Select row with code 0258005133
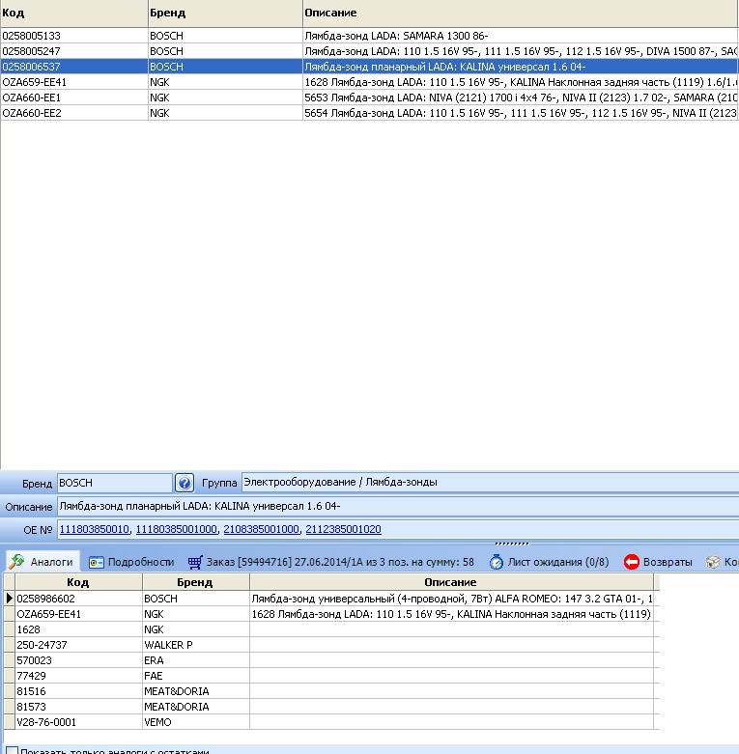Image resolution: width=739 pixels, height=754 pixels. 369,36
